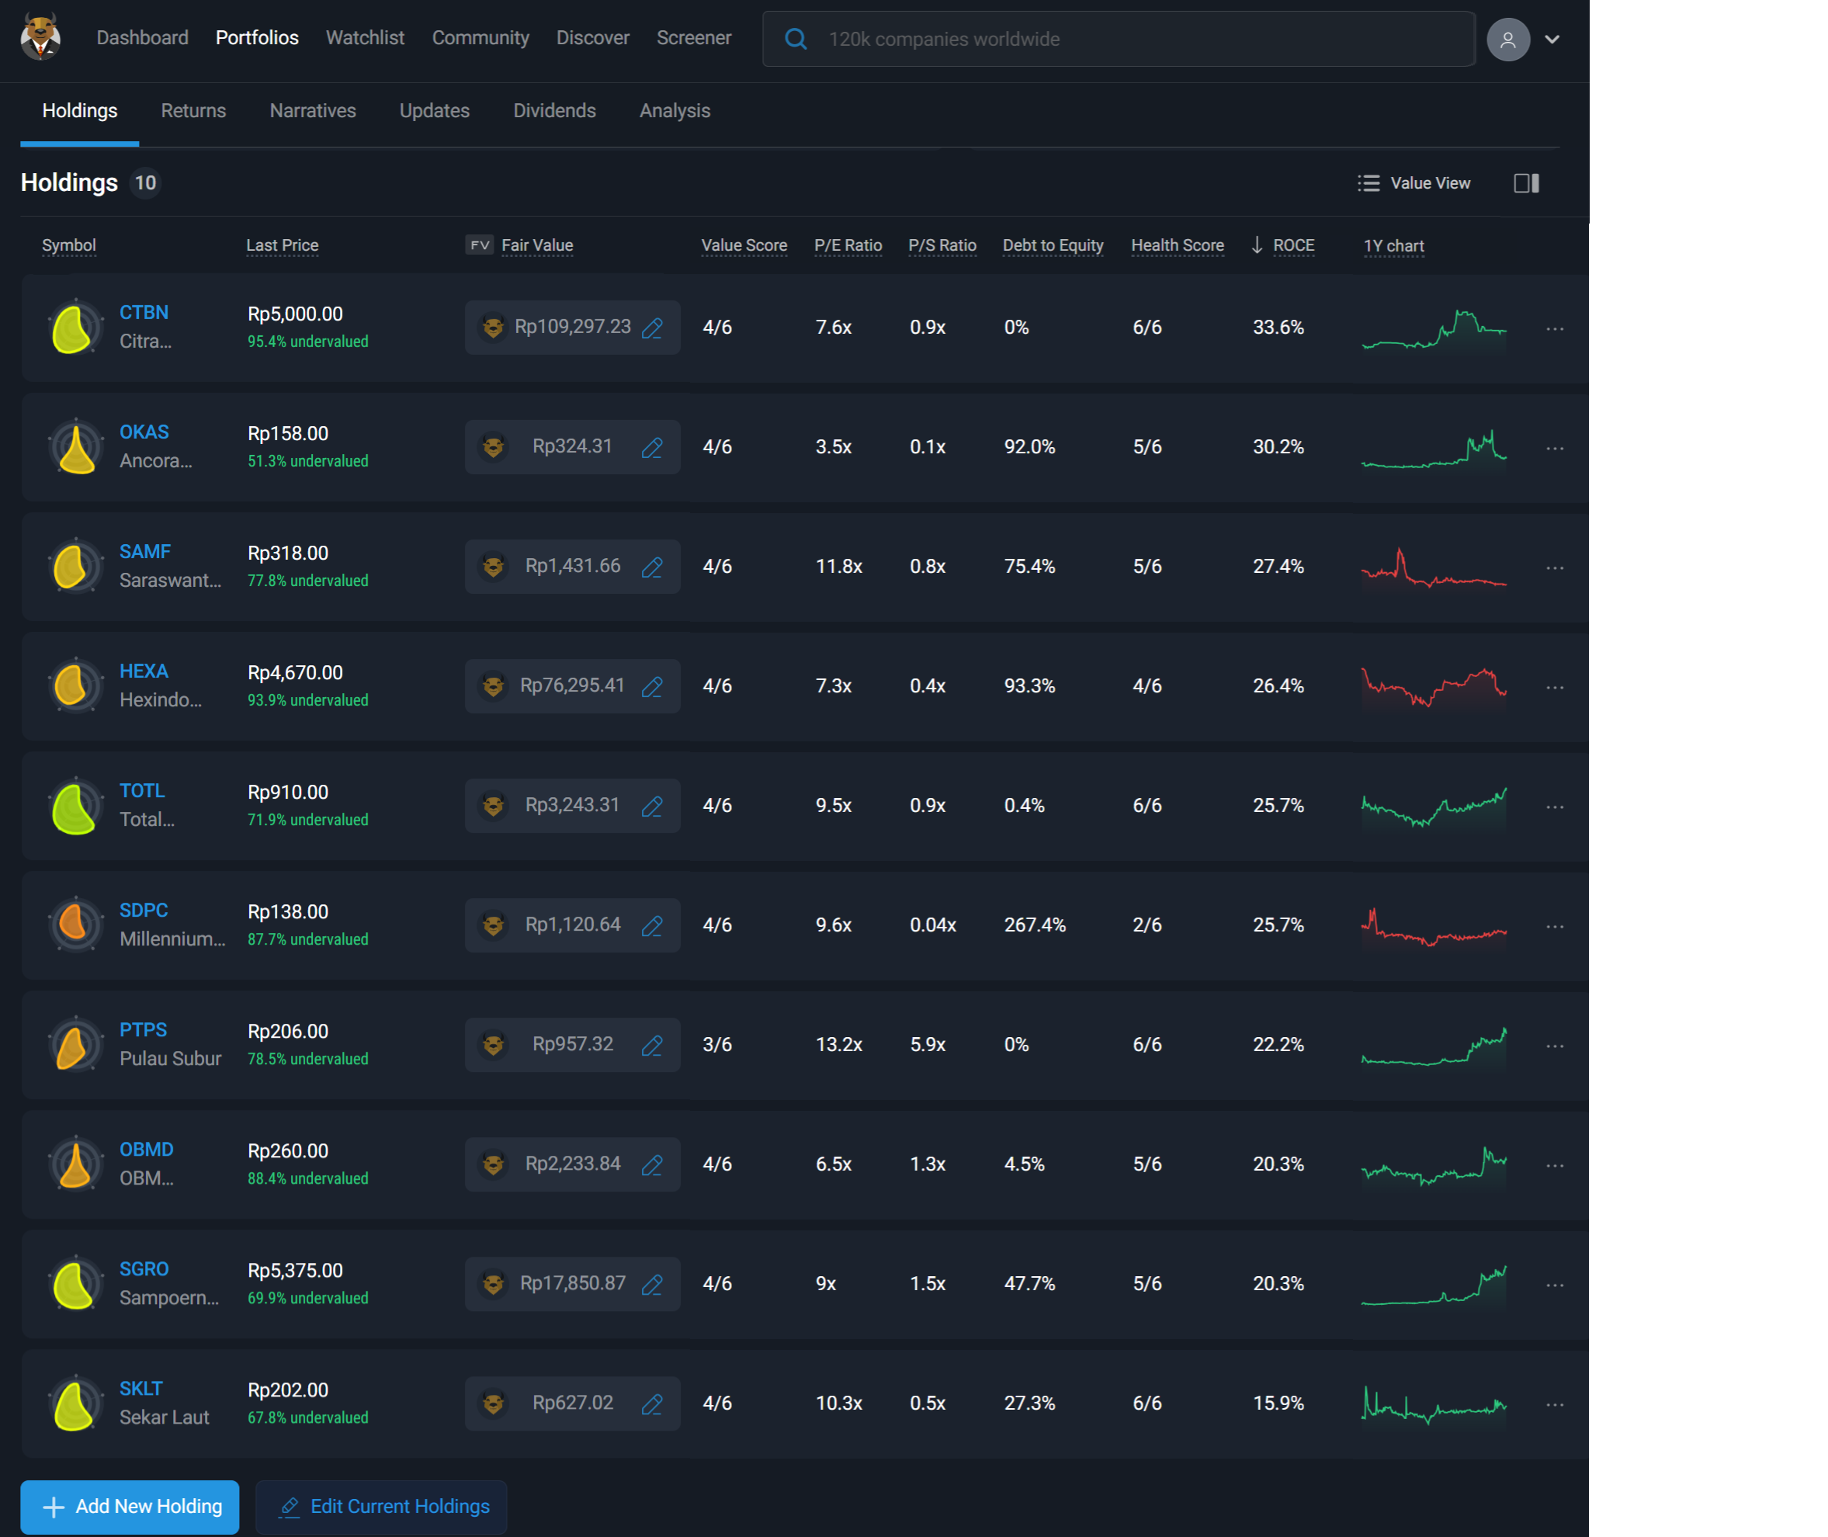
Task: Sort by ROCE column arrow
Action: [x=1257, y=245]
